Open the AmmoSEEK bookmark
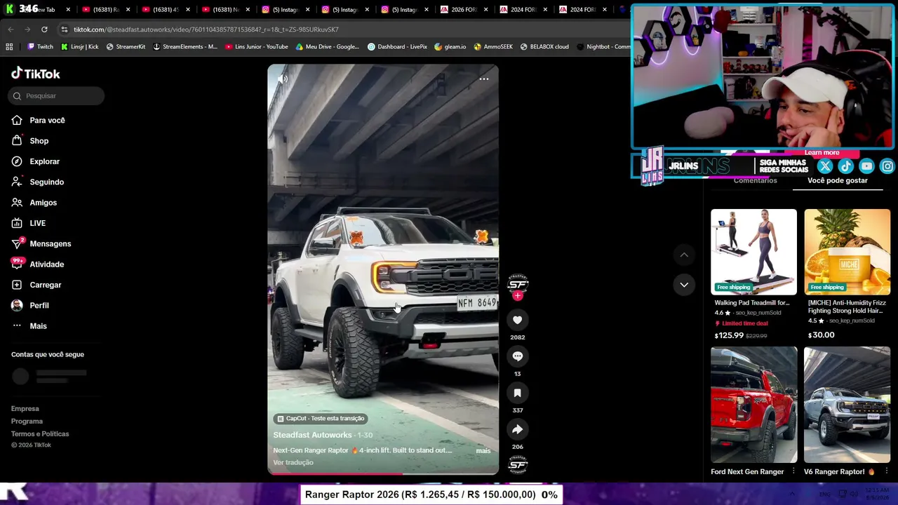 493,47
